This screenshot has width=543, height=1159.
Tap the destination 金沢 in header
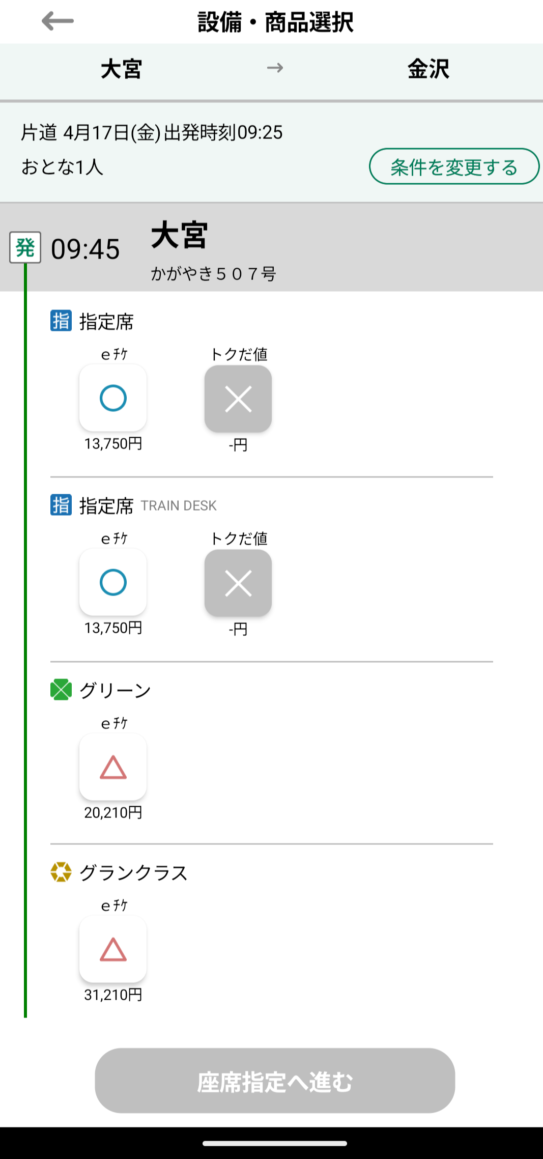(x=428, y=69)
